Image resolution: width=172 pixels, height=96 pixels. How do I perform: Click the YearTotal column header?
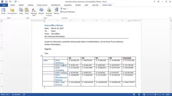(127, 58)
